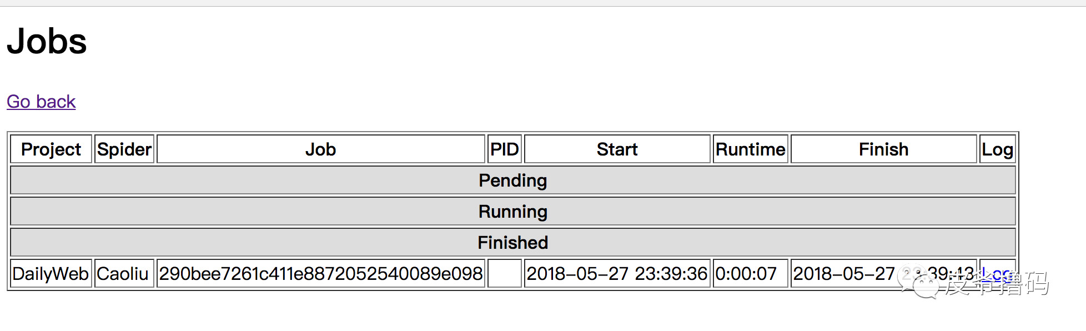Click the Log column header
This screenshot has height=331, width=1086.
998,149
